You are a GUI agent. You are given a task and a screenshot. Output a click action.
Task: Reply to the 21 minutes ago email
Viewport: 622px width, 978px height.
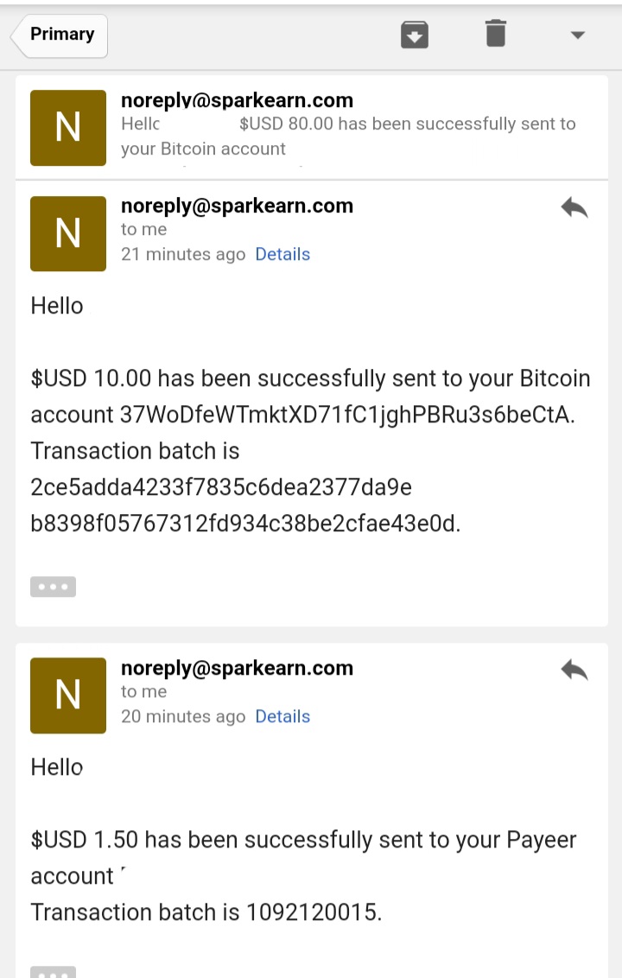pos(574,207)
